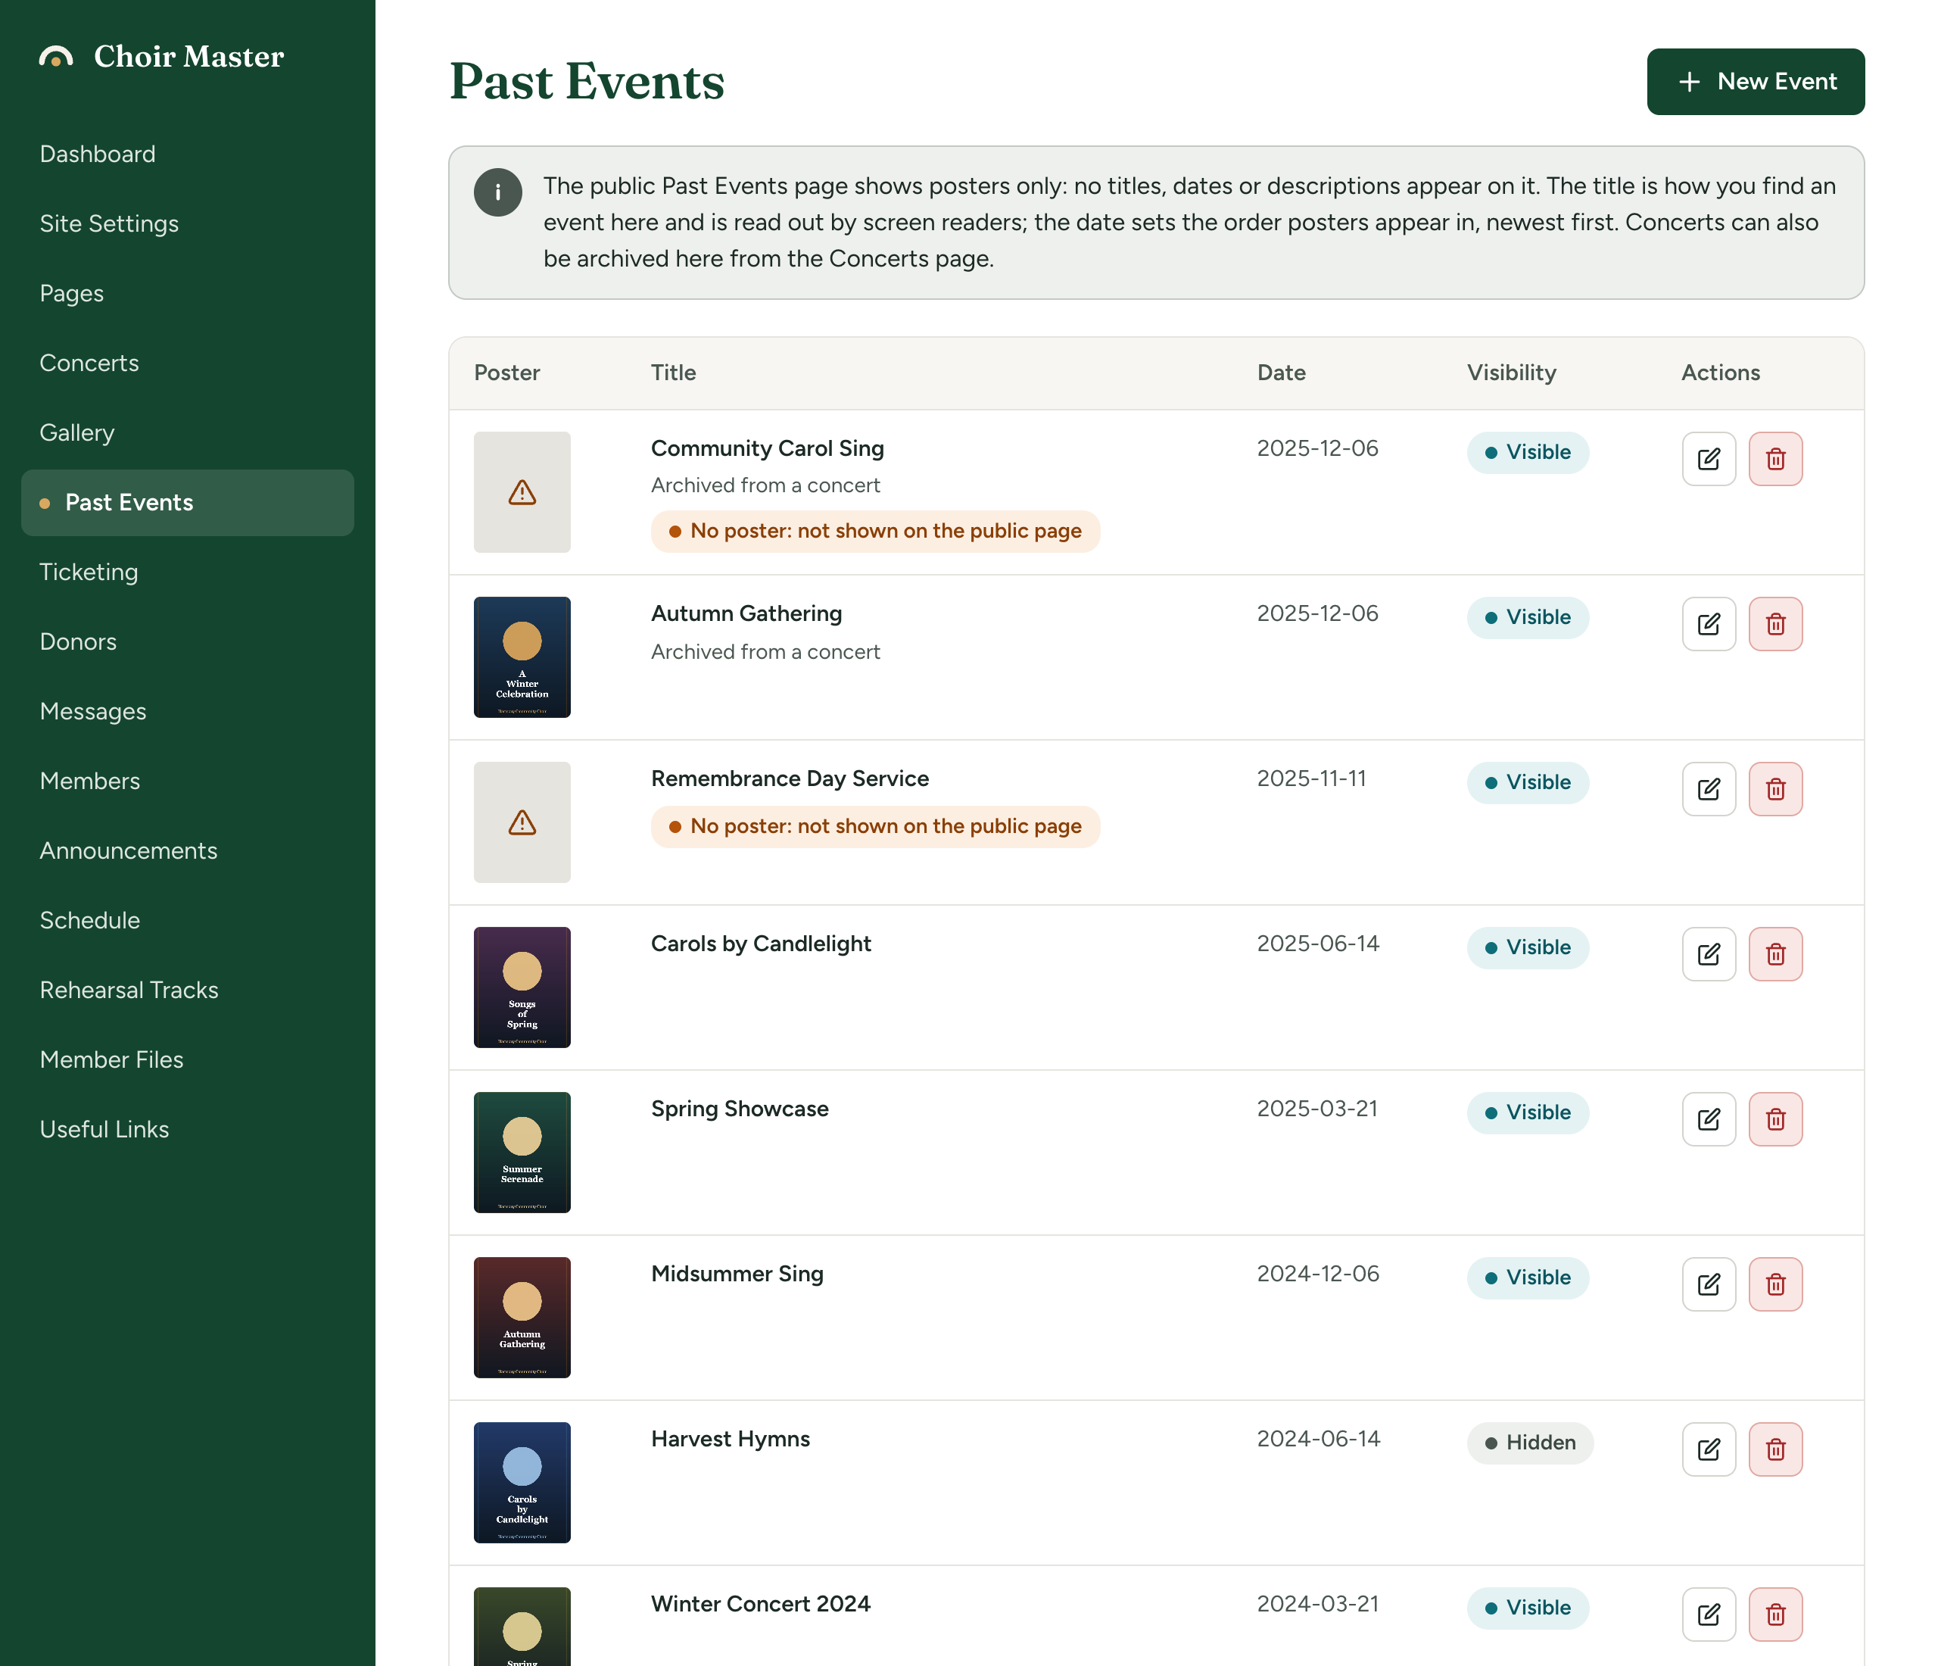This screenshot has width=1938, height=1666.
Task: Click the missing poster placeholder for Remembrance Day Service
Action: pyautogui.click(x=522, y=822)
